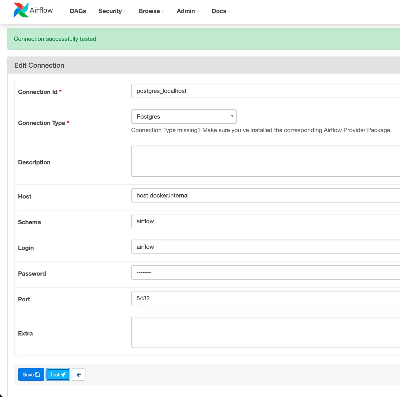This screenshot has height=397, width=400.
Task: Open the DAGs menu item
Action: tap(78, 11)
